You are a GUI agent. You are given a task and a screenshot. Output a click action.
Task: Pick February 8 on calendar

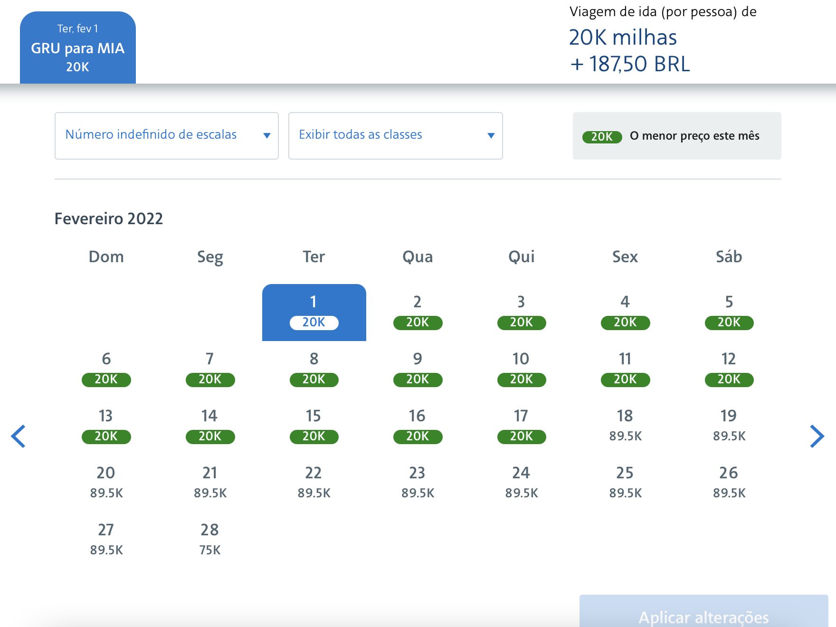tap(314, 370)
